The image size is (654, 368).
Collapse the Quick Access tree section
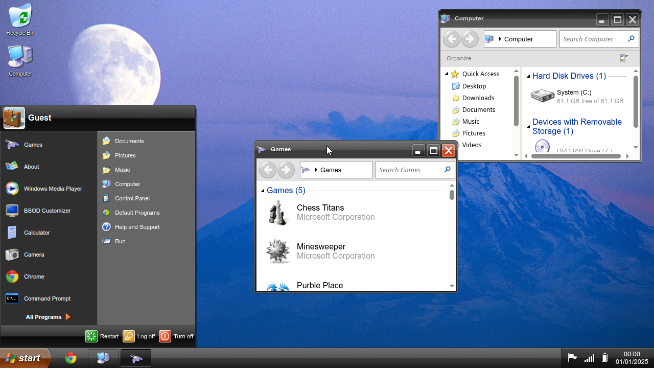447,74
